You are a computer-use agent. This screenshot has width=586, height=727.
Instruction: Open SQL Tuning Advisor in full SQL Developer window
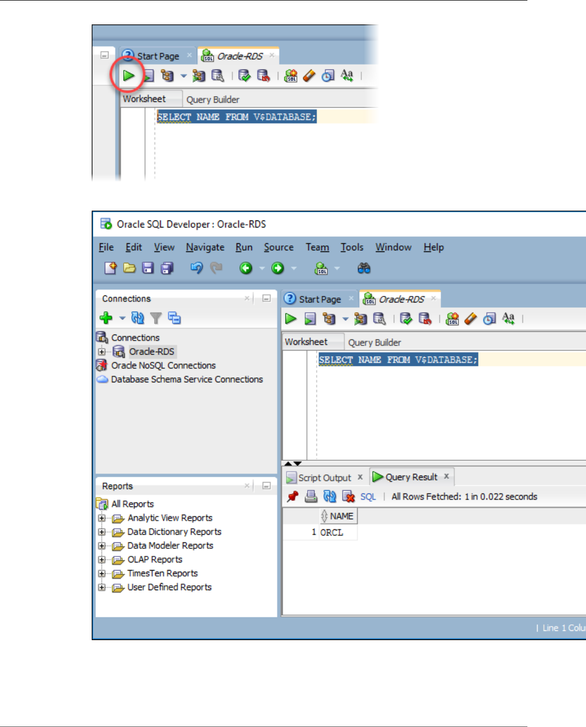tap(379, 319)
